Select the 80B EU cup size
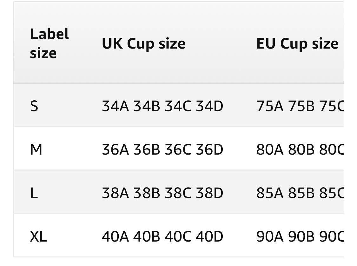Viewport: 357px width, 266px height. coord(301,149)
